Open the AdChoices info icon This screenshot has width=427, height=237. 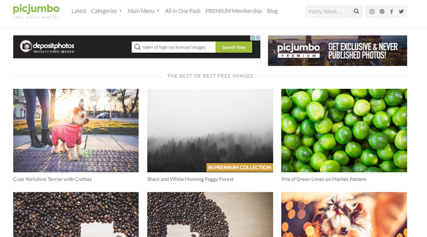pyautogui.click(x=252, y=38)
